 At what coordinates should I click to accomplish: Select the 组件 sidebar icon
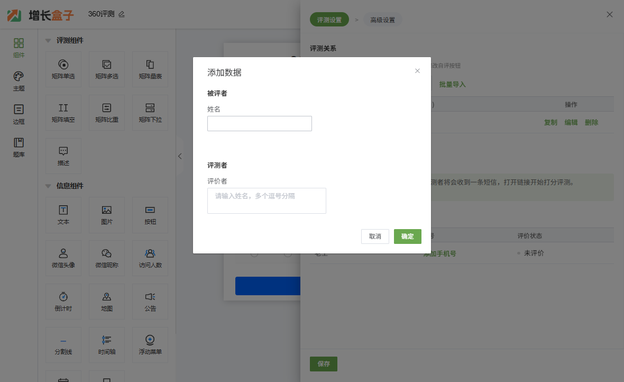click(x=19, y=48)
